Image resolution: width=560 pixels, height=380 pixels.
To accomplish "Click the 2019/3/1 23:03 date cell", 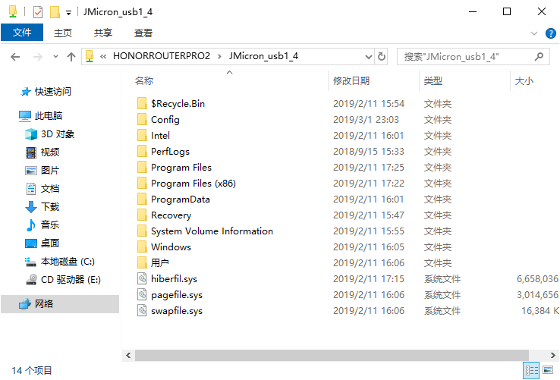I will click(366, 120).
